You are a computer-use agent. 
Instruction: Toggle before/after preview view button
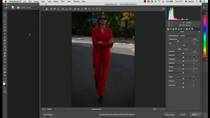click(x=155, y=109)
